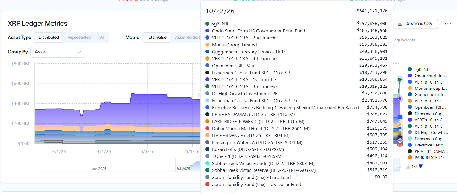Click the 5/1/26 x-axis date label

[148, 152]
